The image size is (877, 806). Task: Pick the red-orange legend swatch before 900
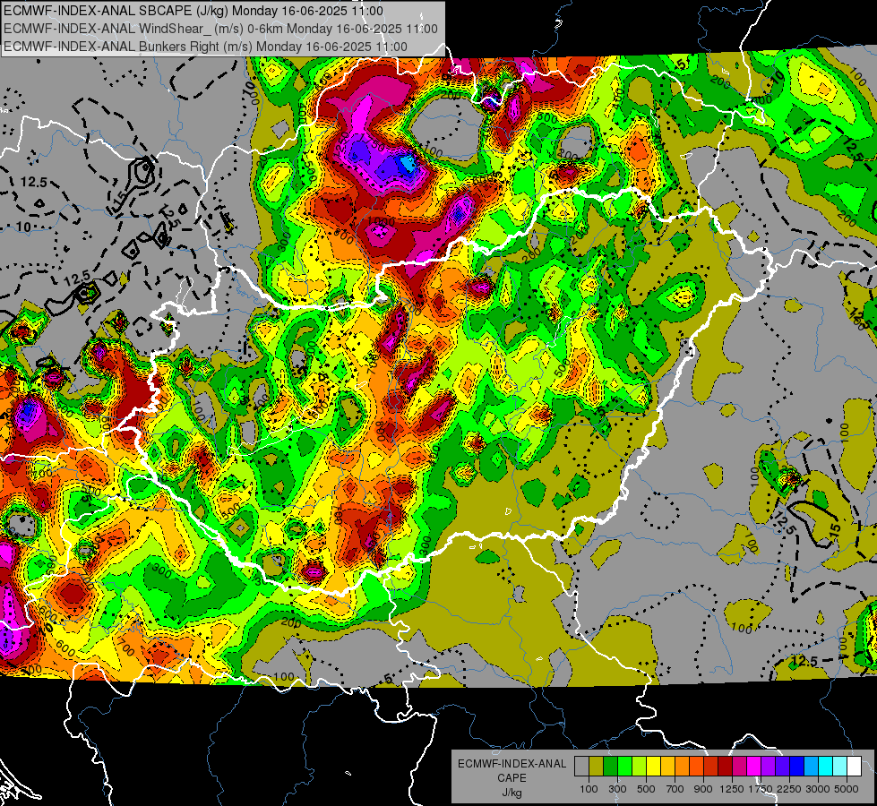point(696,767)
